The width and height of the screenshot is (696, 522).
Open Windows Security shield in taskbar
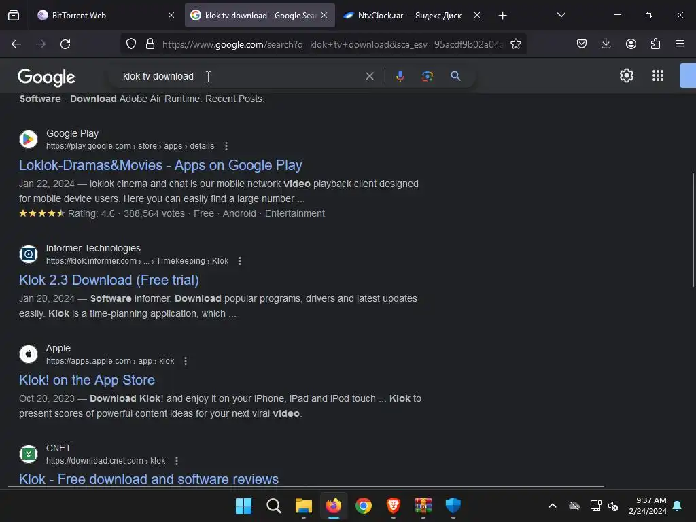tap(453, 506)
